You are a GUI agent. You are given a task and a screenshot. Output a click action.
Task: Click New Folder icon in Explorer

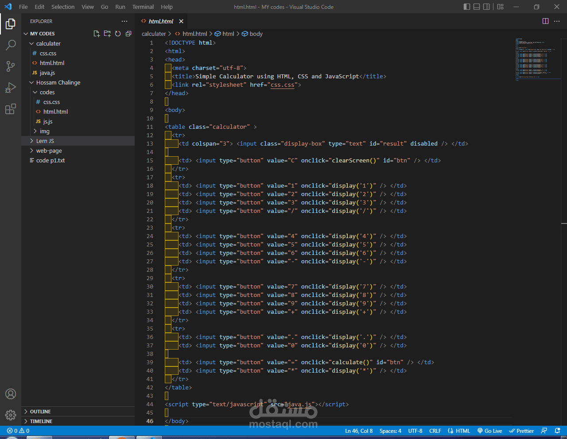(x=107, y=34)
